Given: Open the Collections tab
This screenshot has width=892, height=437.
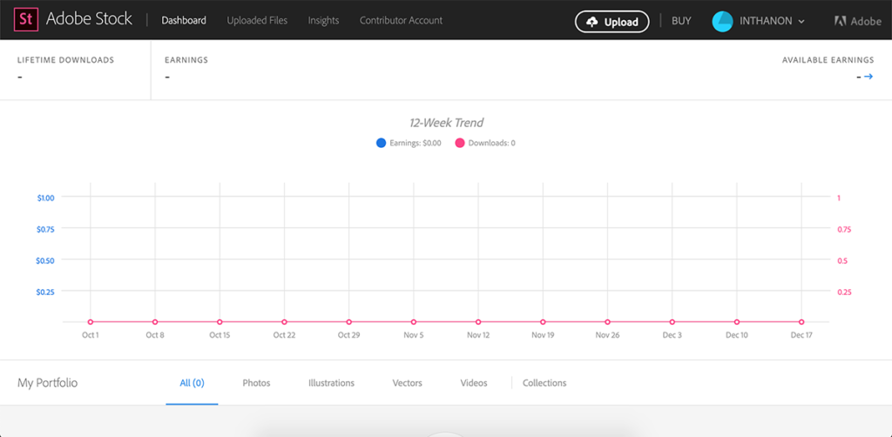Looking at the screenshot, I should tap(544, 383).
